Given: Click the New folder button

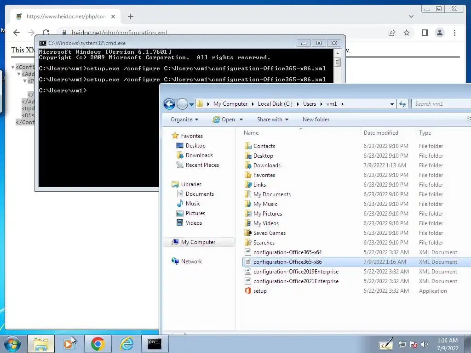Looking at the screenshot, I should pyautogui.click(x=316, y=120).
